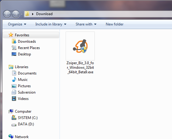172x139 pixels.
Task: Open the Videos library
Action: point(23,98)
